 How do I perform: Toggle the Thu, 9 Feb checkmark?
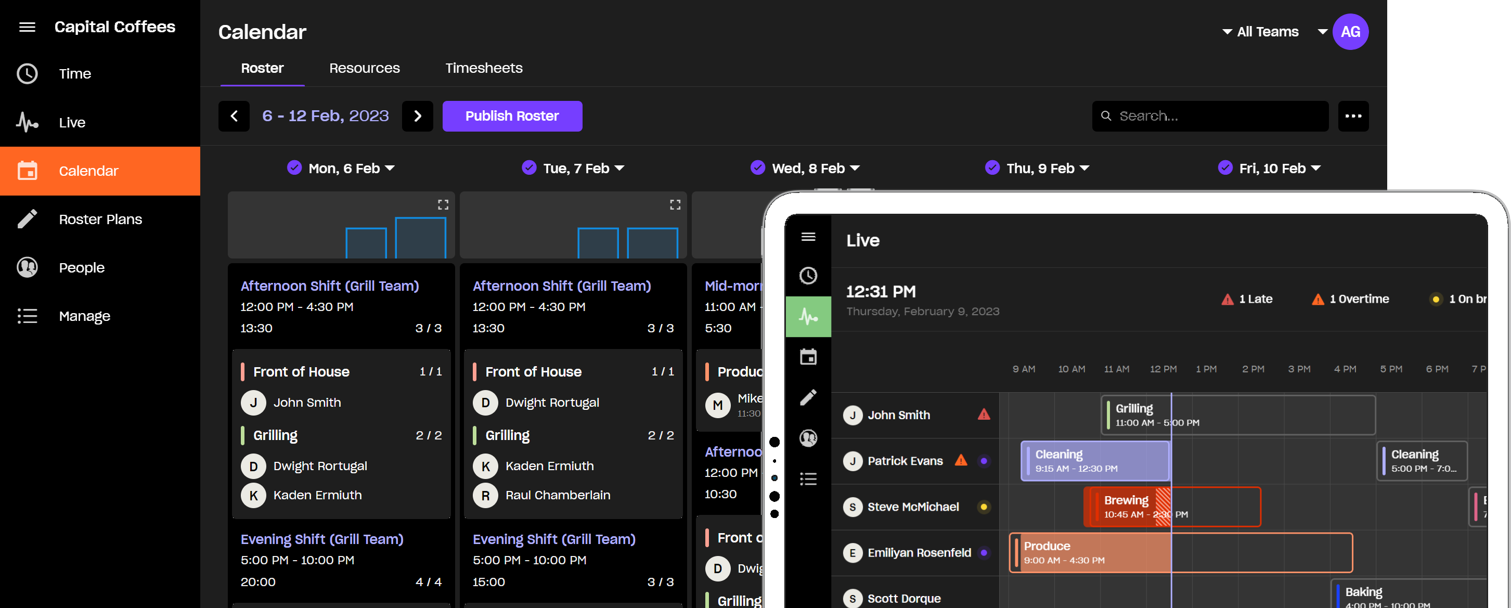992,169
